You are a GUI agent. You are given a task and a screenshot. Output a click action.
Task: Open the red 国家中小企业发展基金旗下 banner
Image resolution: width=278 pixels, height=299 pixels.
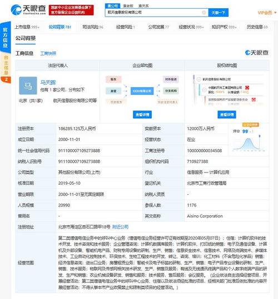point(71,10)
